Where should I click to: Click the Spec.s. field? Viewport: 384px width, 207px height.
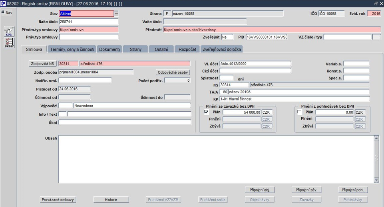pyautogui.click(x=356, y=78)
